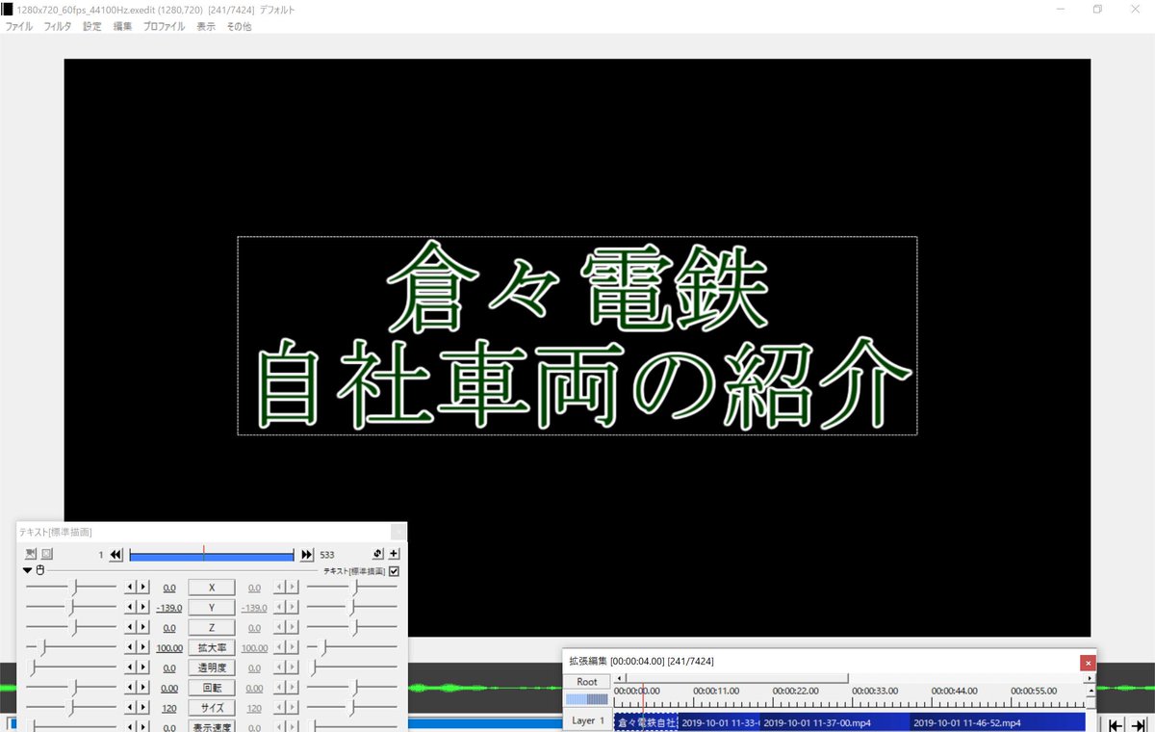The image size is (1155, 732).
Task: Open the ファイル menu
Action: pos(19,27)
